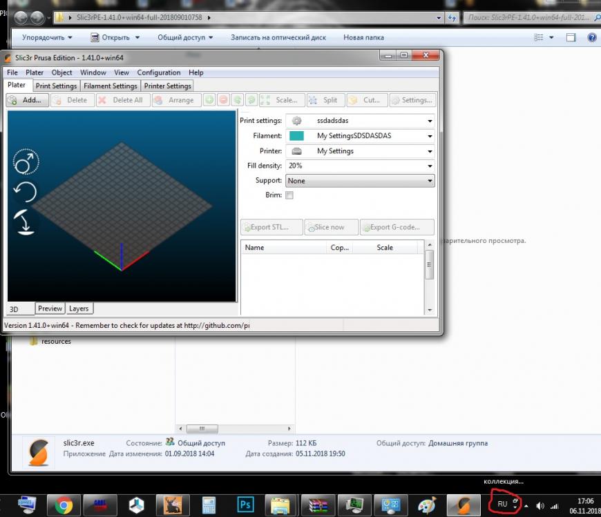This screenshot has width=601, height=517.
Task: Click the rotate clockwise toolbar icon
Action: (x=251, y=100)
